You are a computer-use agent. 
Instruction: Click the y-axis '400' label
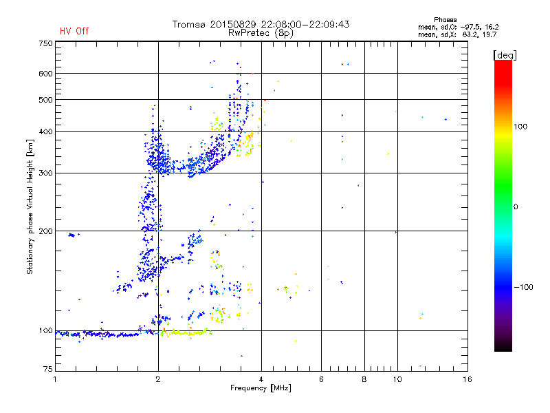point(45,132)
